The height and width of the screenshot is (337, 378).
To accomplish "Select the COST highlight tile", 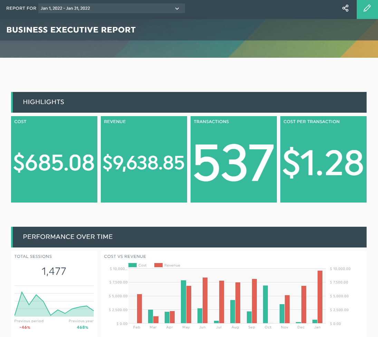I will pos(54,159).
